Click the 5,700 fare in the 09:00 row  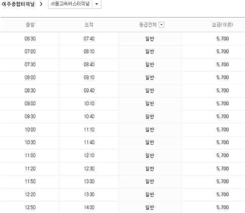pyautogui.click(x=222, y=103)
